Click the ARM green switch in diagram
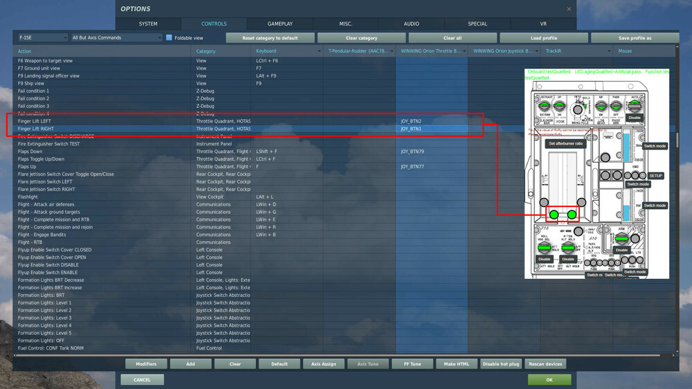This screenshot has height=389, width=692. [x=621, y=239]
